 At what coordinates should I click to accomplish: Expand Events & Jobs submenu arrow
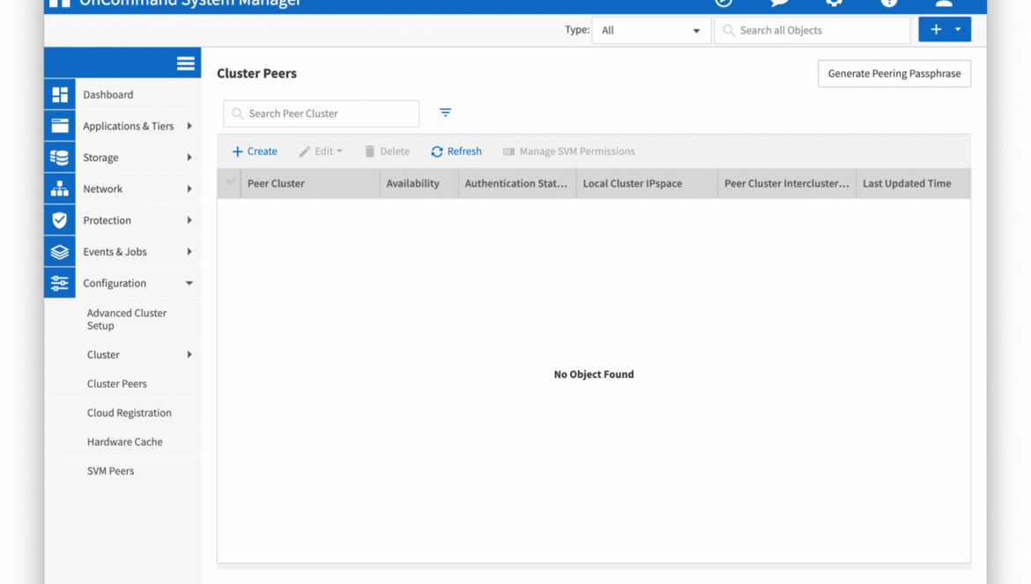(x=189, y=252)
